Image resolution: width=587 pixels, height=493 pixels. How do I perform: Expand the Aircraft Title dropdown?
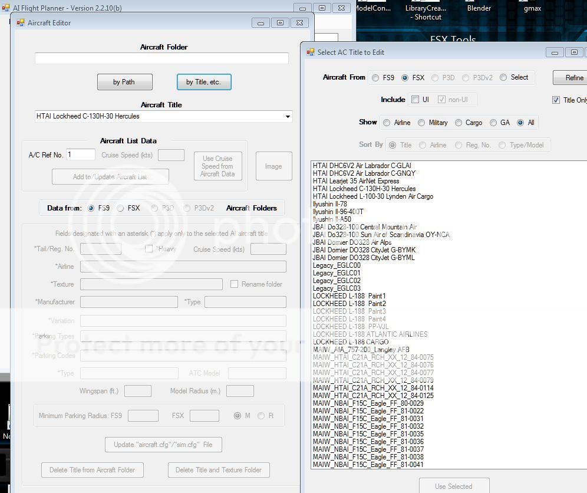[x=288, y=117]
